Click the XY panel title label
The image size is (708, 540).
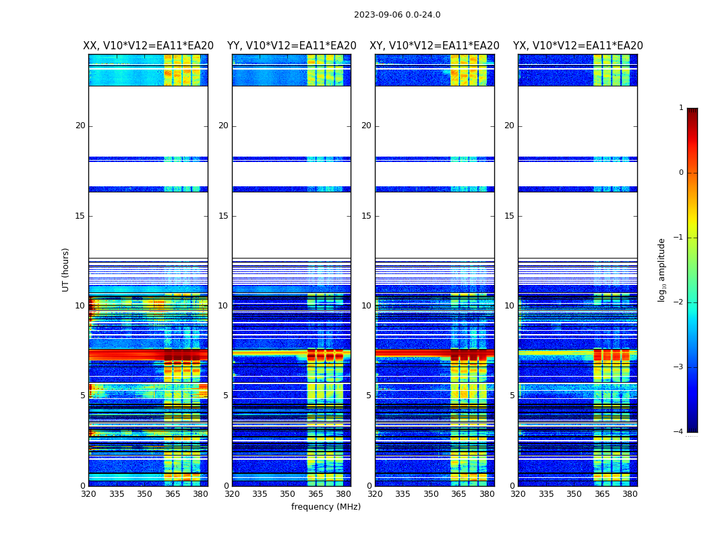(x=434, y=46)
